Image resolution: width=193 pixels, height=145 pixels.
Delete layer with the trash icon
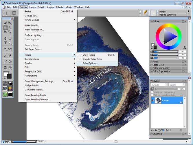point(181,130)
